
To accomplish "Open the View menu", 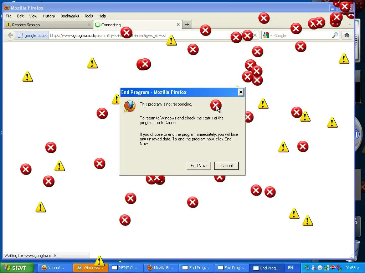I will pyautogui.click(x=33, y=16).
